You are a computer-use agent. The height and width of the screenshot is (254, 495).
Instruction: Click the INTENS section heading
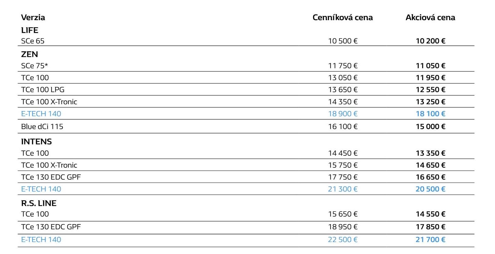36,142
